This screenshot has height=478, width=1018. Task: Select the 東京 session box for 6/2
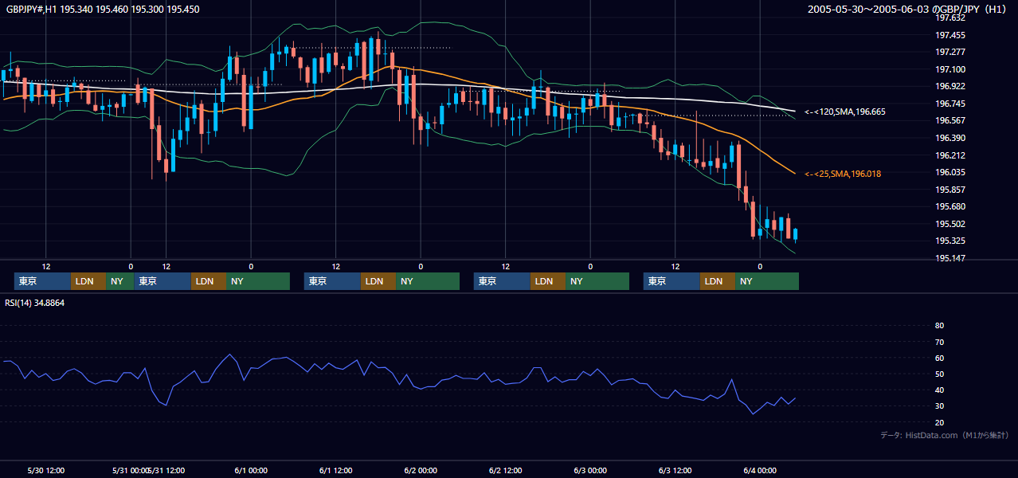(x=502, y=281)
